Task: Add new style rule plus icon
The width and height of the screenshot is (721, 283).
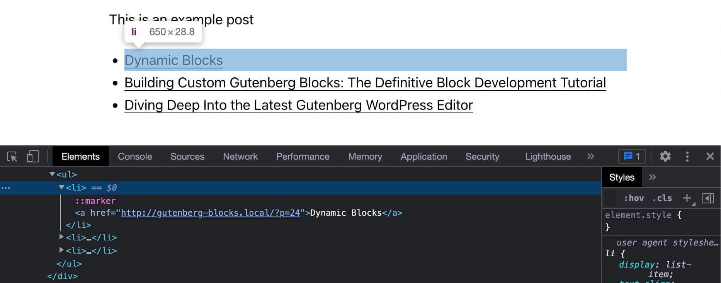Action: [687, 198]
